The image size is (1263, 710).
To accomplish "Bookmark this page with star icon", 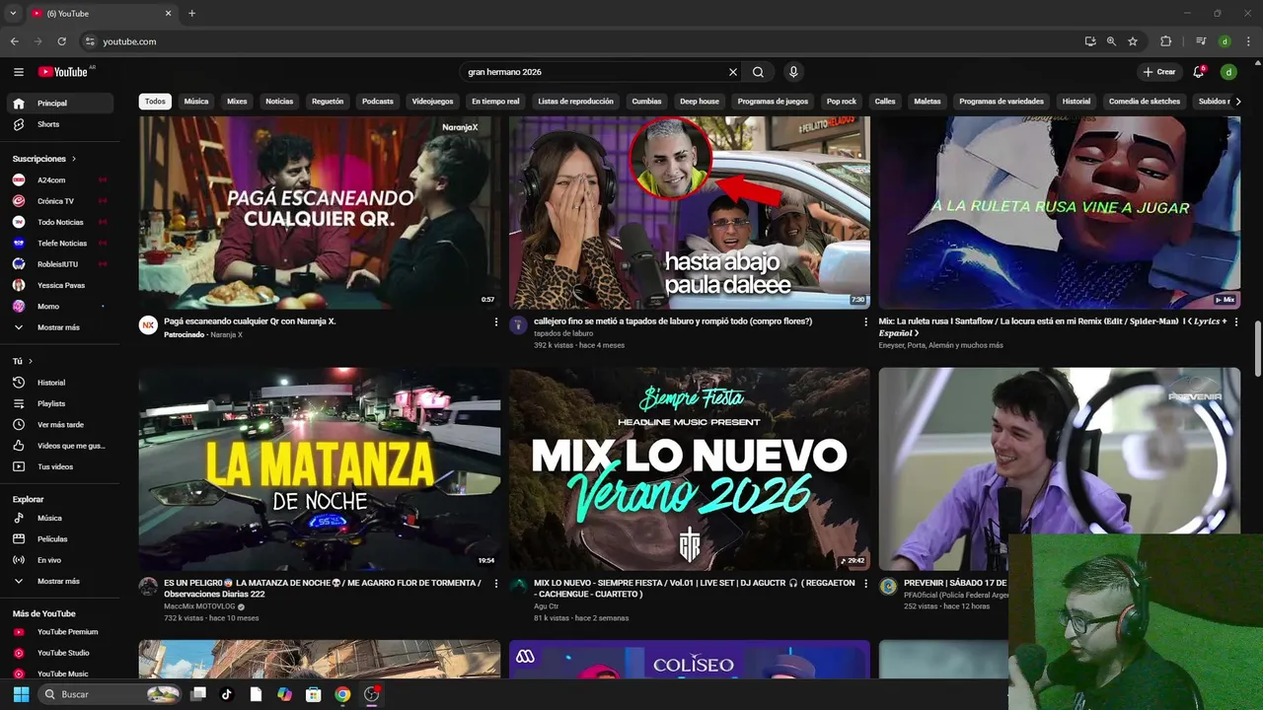I will click(x=1133, y=41).
